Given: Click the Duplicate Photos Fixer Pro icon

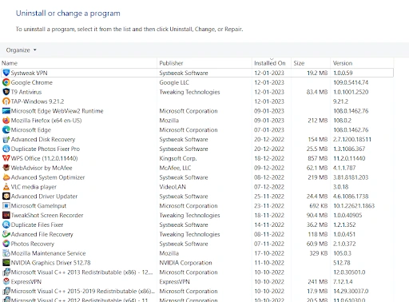Looking at the screenshot, I should tap(6, 149).
